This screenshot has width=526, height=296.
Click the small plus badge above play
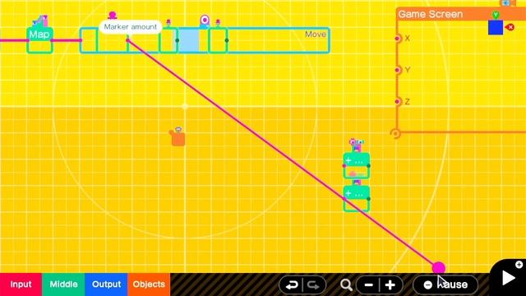click(x=519, y=265)
